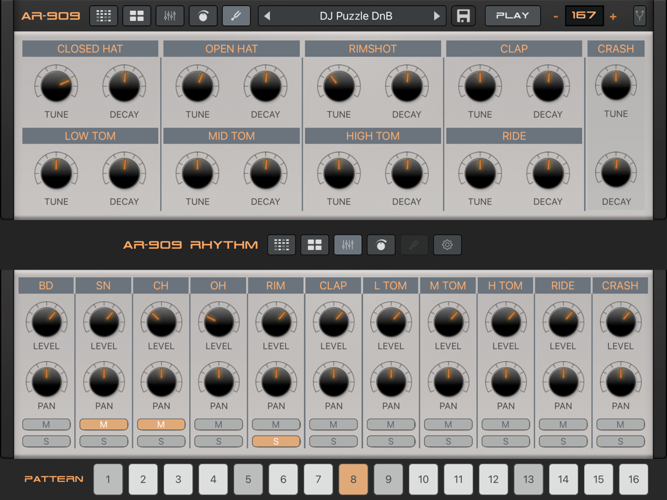Mute the H TOM channel
The image size is (667, 500).
506,425
